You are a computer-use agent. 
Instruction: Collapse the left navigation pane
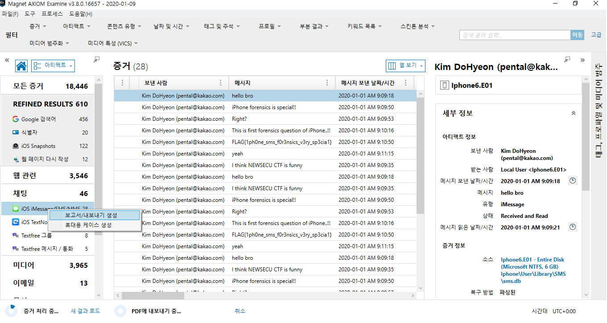pyautogui.click(x=7, y=60)
